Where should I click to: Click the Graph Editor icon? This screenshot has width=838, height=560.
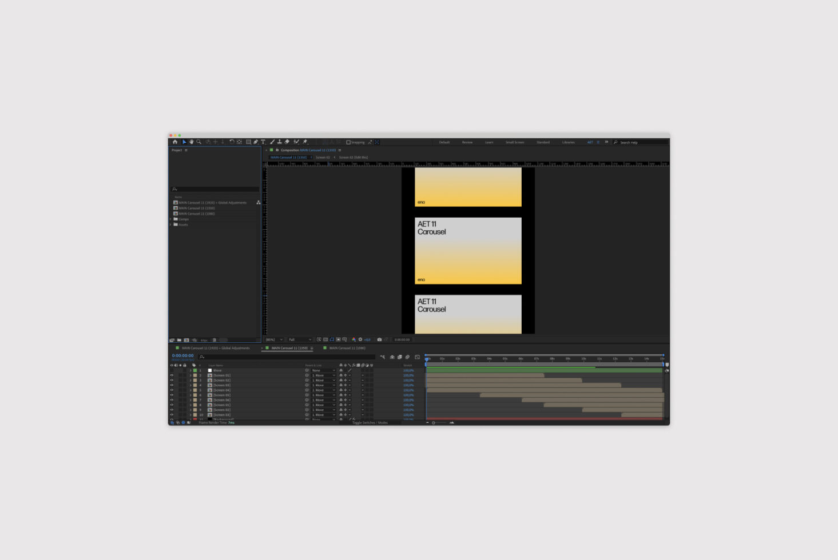pyautogui.click(x=417, y=357)
